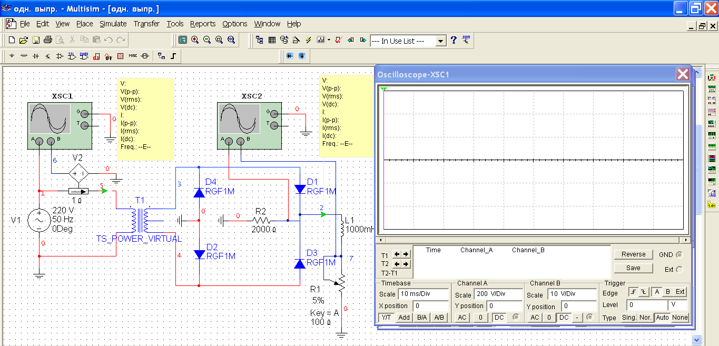Open the Spreadsheet view toolbar icon

(272, 40)
